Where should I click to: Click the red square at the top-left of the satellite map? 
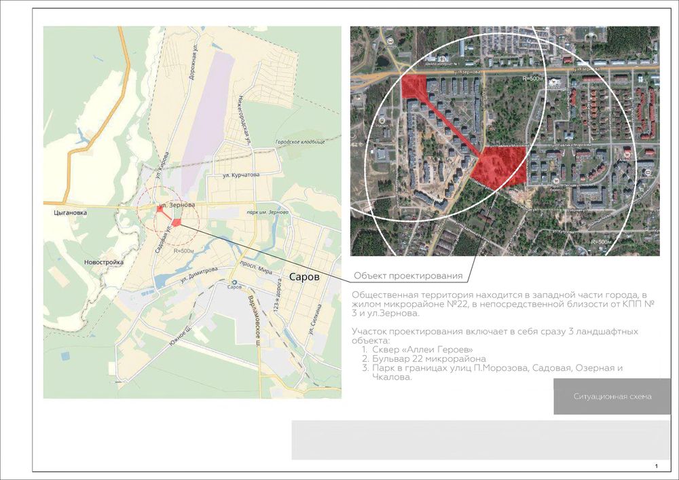pos(414,87)
